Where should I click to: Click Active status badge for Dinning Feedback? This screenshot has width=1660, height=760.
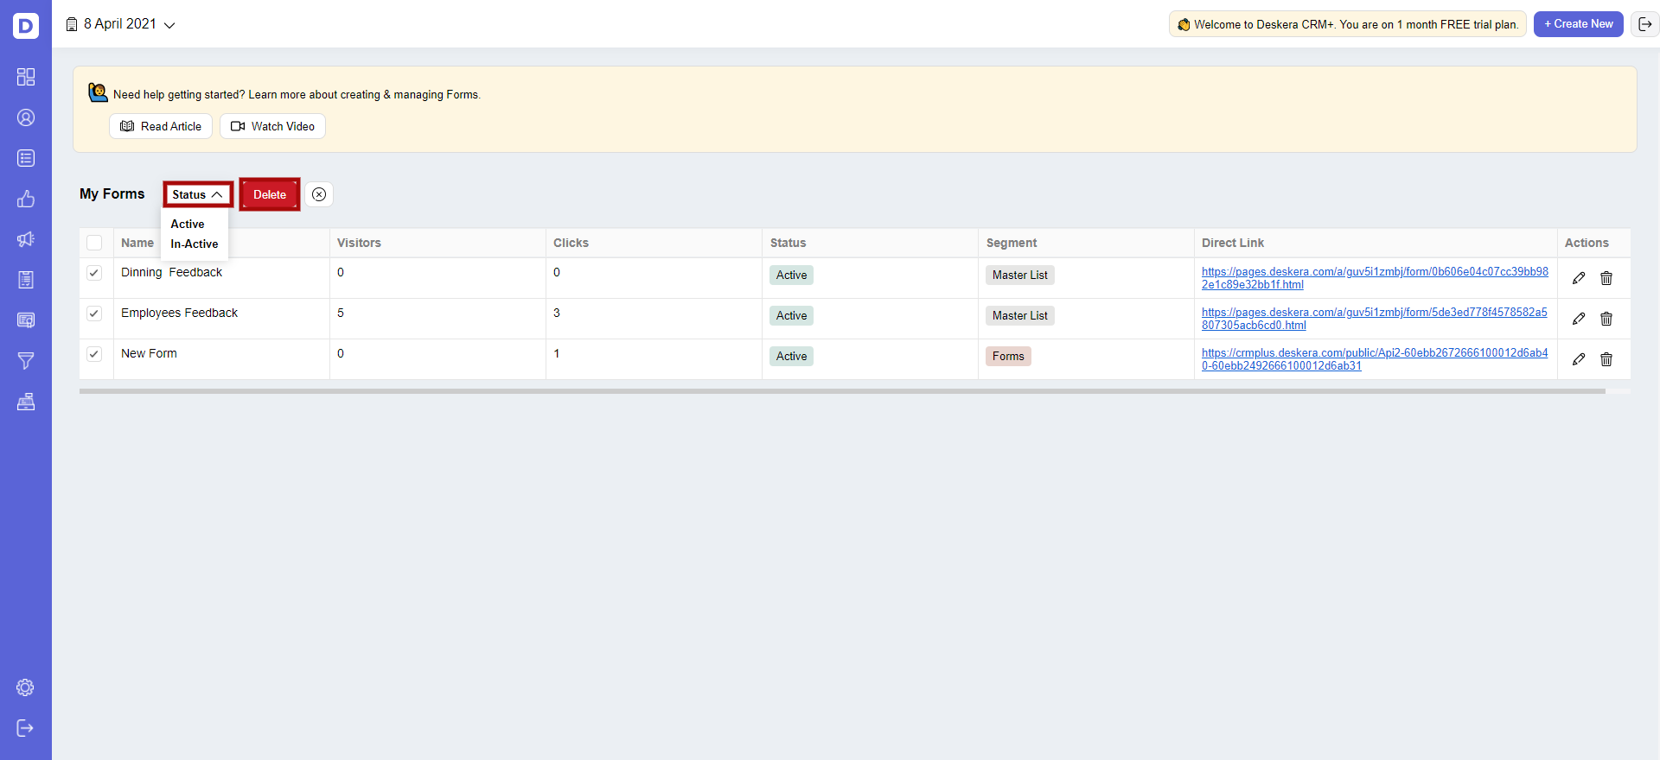point(791,275)
